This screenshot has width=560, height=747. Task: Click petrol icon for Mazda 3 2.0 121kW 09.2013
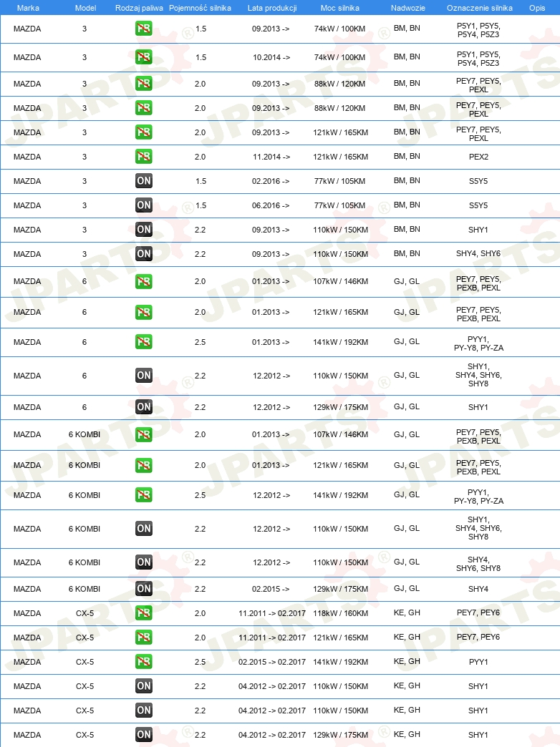point(143,132)
